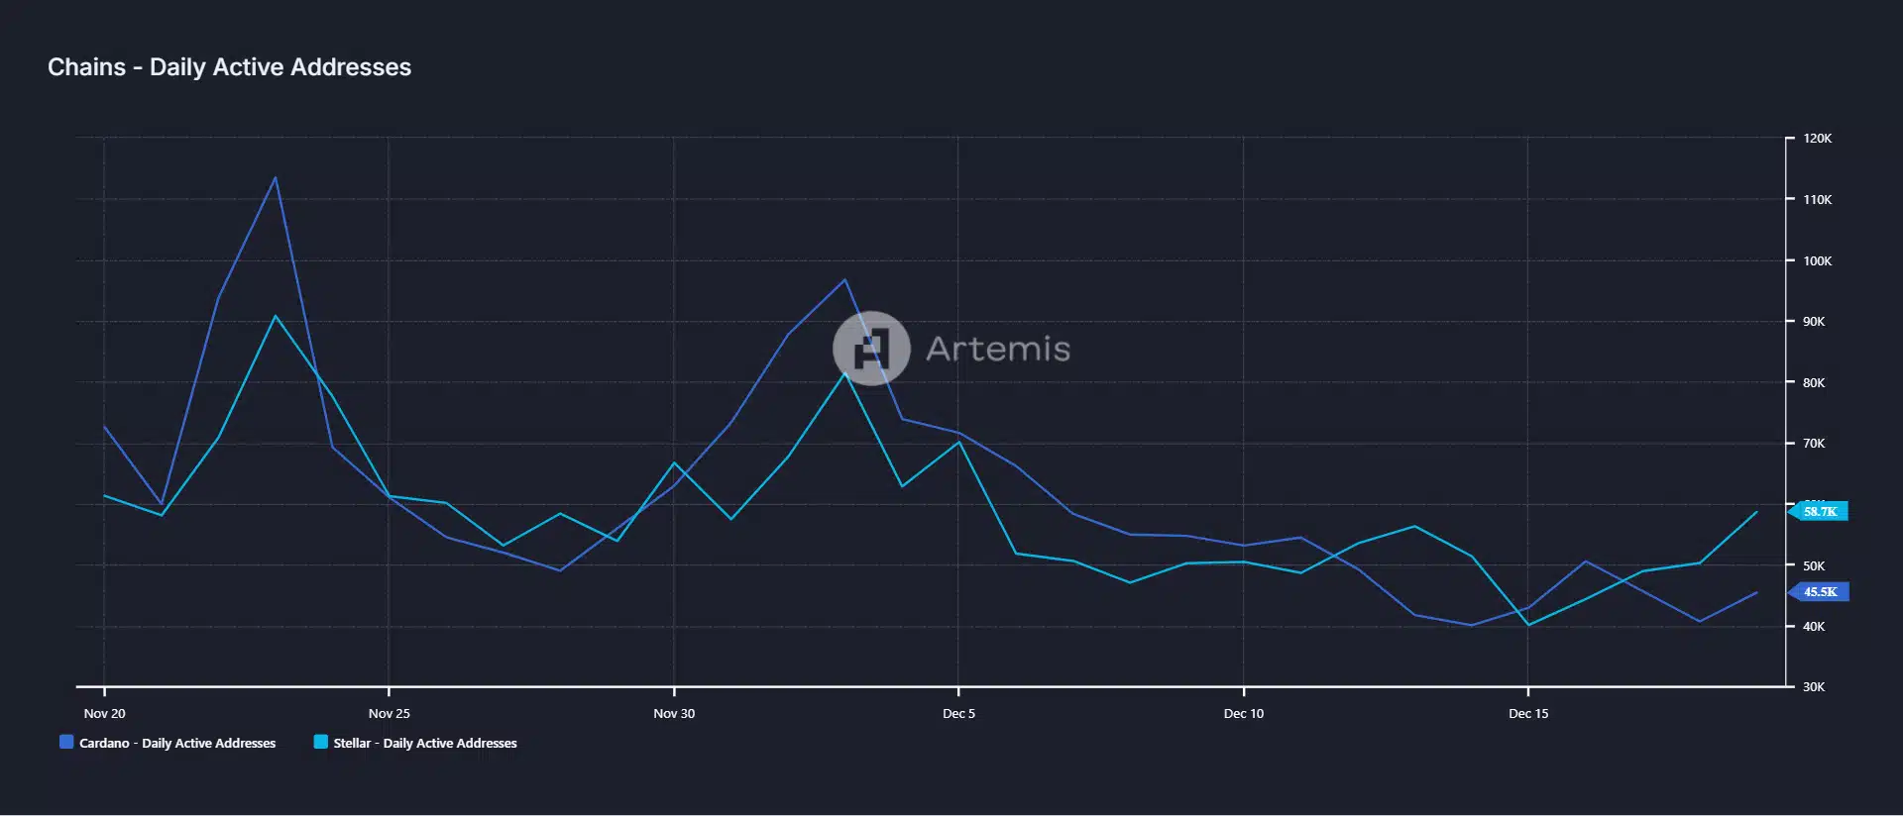The height and width of the screenshot is (816, 1903).
Task: Click Stellar's highest peak near 91K
Action: coord(276,316)
